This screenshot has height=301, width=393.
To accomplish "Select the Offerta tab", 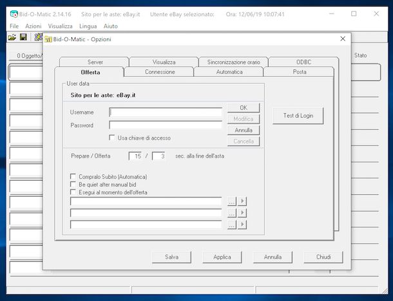I will pyautogui.click(x=90, y=72).
